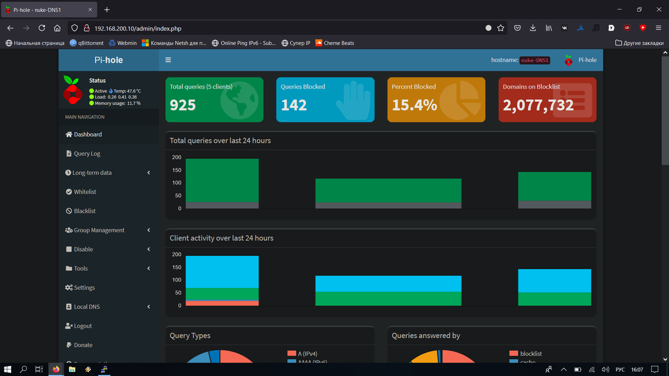The width and height of the screenshot is (669, 376).
Task: Open the Firefox library icon
Action: 549,28
